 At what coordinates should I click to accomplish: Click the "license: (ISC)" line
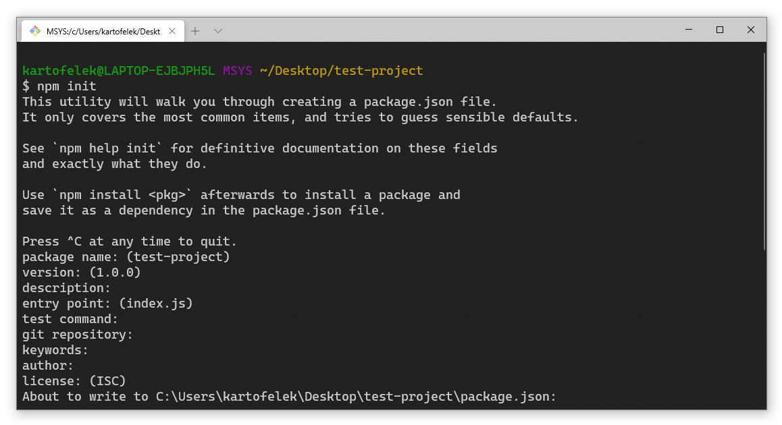pyautogui.click(x=74, y=381)
